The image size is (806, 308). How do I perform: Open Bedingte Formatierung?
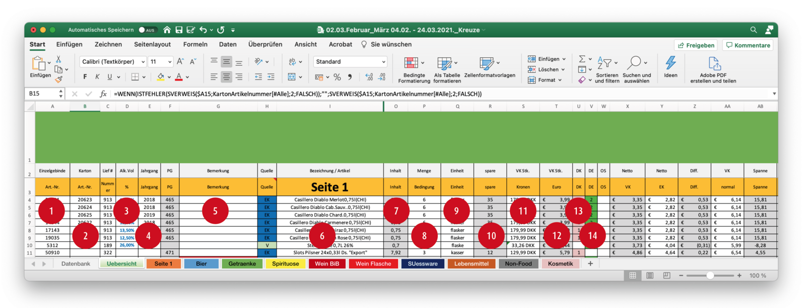[414, 69]
